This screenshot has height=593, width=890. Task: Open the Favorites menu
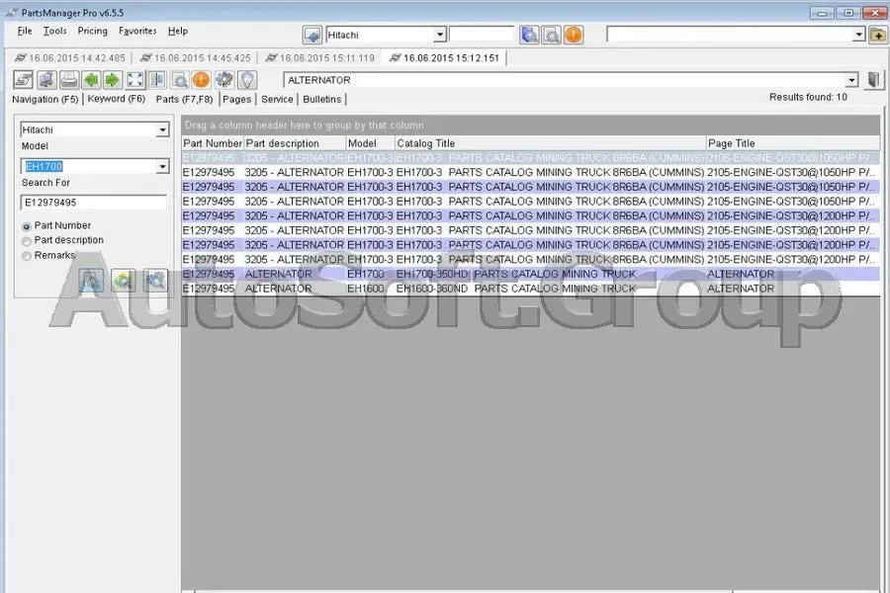(x=137, y=32)
